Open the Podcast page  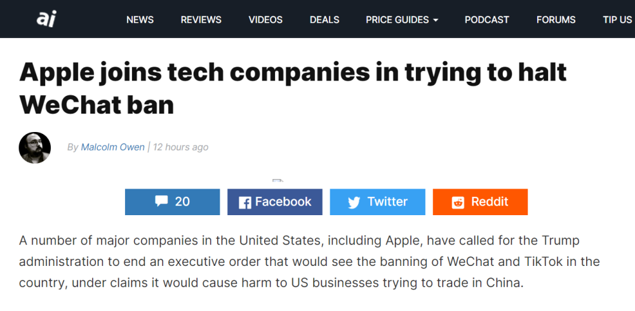pos(487,20)
